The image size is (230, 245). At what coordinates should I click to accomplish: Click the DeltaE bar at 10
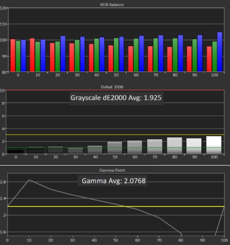[36, 150]
